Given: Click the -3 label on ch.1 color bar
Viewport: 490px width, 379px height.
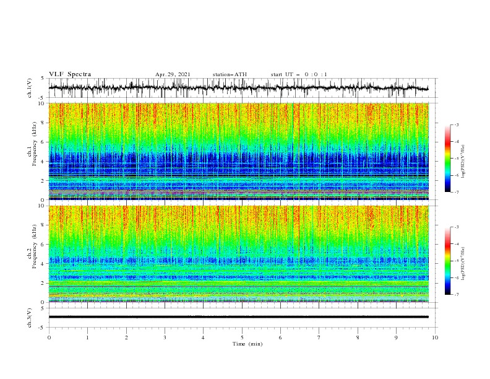Looking at the screenshot, I should tap(456, 124).
